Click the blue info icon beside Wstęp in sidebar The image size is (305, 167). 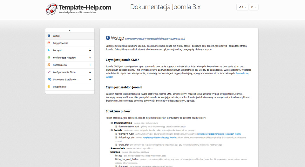49,36
